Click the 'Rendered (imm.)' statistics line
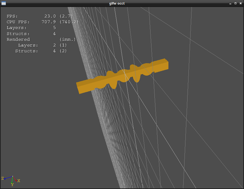Image resolution: width=244 pixels, height=189 pixels. coord(41,40)
